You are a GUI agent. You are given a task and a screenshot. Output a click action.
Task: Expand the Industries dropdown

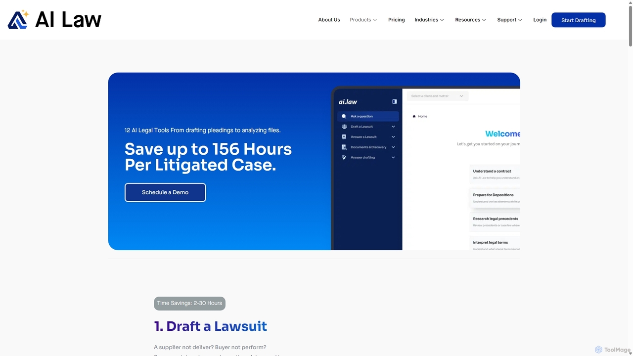[x=429, y=20]
